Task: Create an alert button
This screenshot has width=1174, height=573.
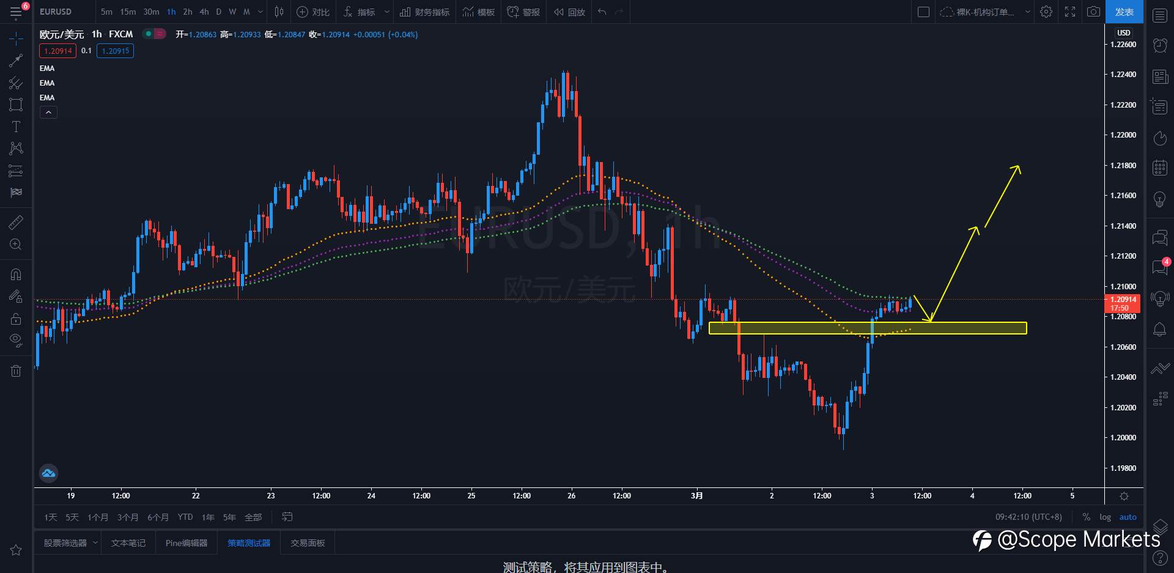Action: (x=524, y=12)
